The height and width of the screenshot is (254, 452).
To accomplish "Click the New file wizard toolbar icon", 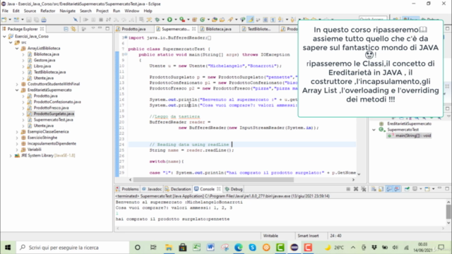I will coord(4,20).
